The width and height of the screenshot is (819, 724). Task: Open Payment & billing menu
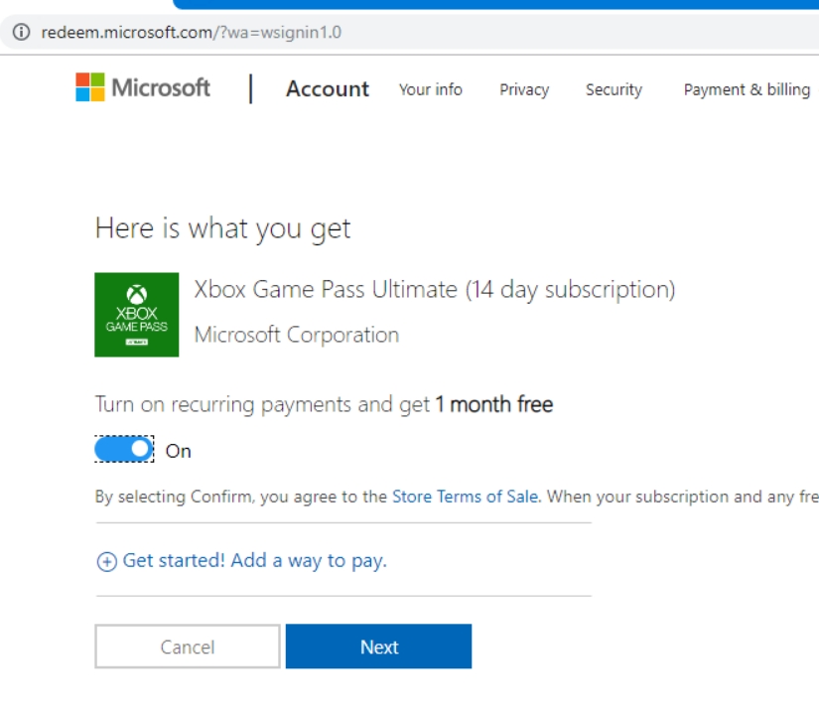click(747, 89)
